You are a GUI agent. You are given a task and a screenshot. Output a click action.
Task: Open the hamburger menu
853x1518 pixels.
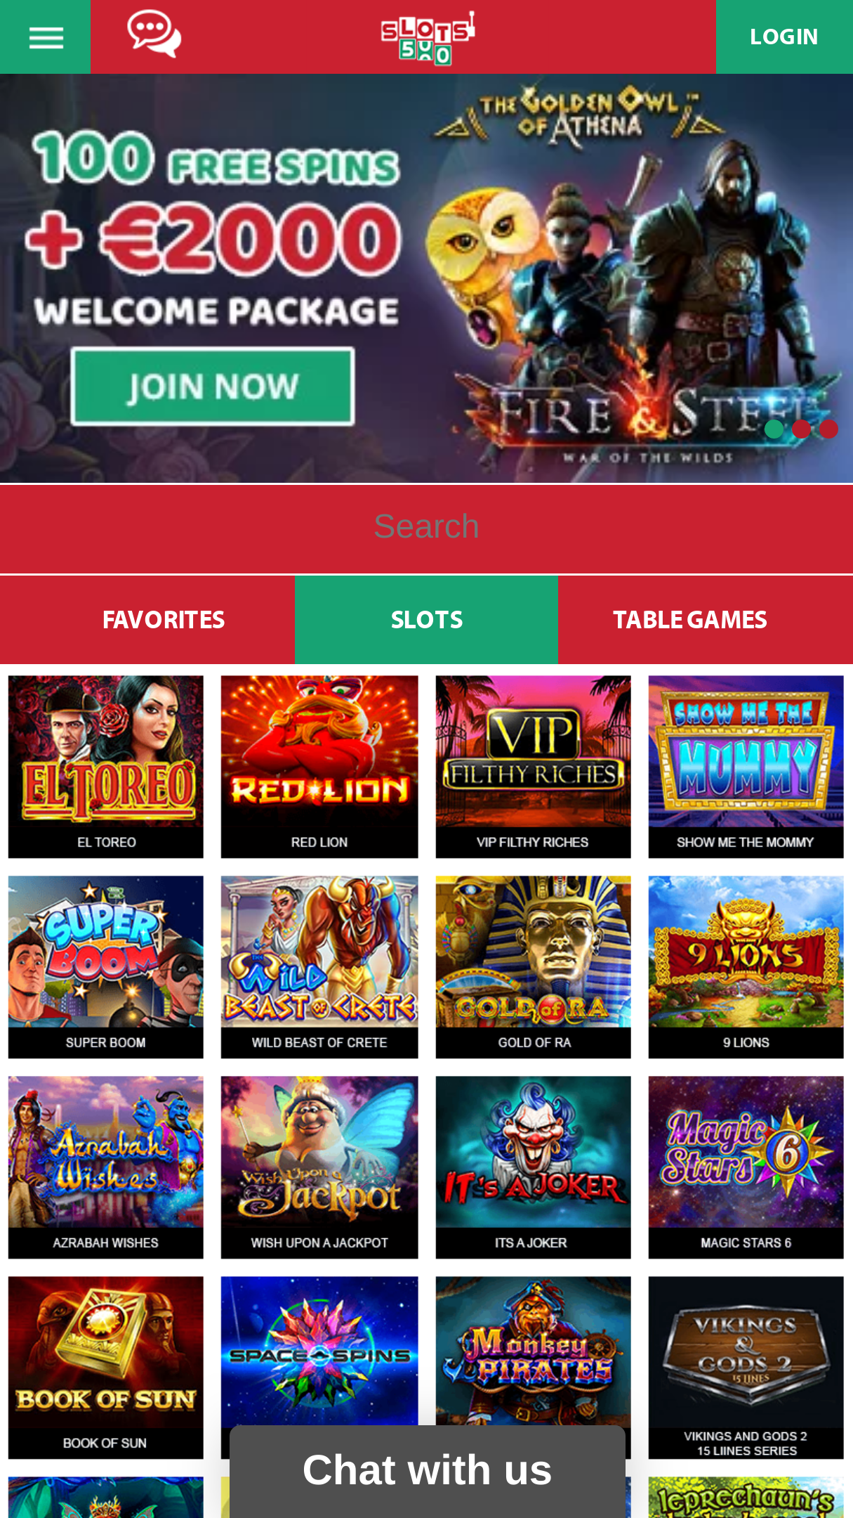pyautogui.click(x=46, y=37)
